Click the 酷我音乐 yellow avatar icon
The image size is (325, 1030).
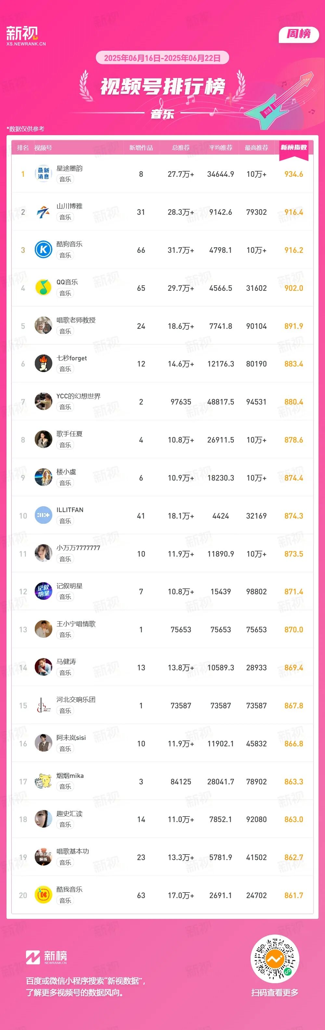[44, 895]
